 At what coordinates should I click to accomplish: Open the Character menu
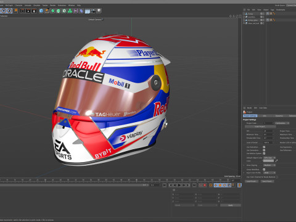pos(18,5)
